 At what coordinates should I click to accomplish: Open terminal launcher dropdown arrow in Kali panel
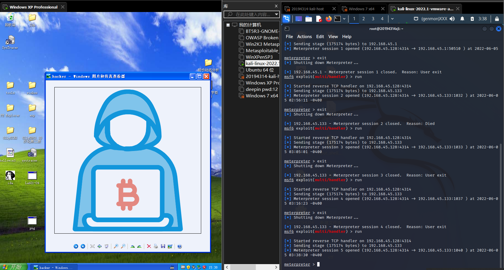coord(344,19)
